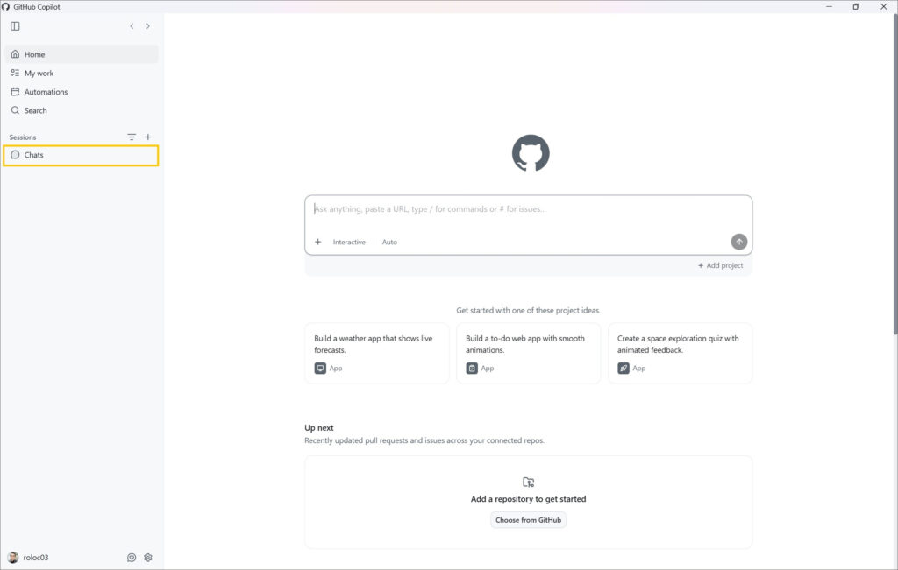This screenshot has height=570, width=898.
Task: Add attachment with the plus icon in prompt box
Action: 317,242
